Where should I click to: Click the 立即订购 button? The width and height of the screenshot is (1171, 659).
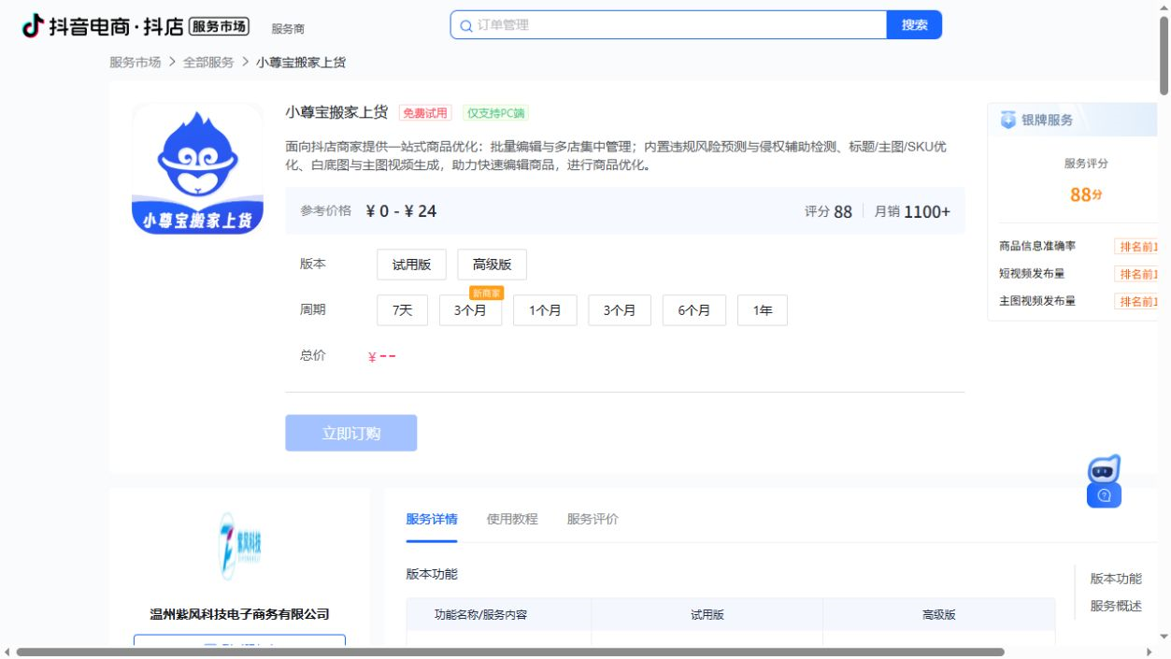(351, 433)
